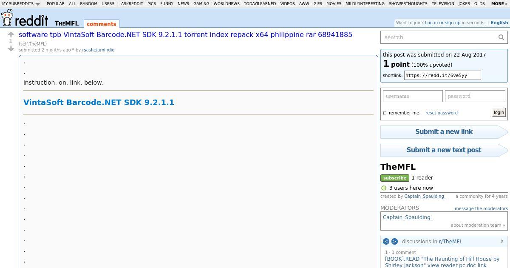
Task: Go to AWW subreddit
Action: pos(304,4)
